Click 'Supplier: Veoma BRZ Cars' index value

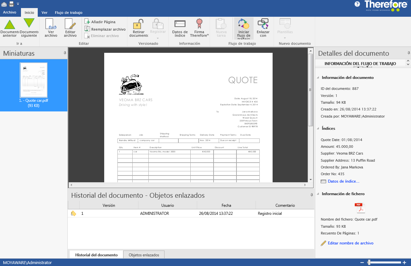(342, 153)
